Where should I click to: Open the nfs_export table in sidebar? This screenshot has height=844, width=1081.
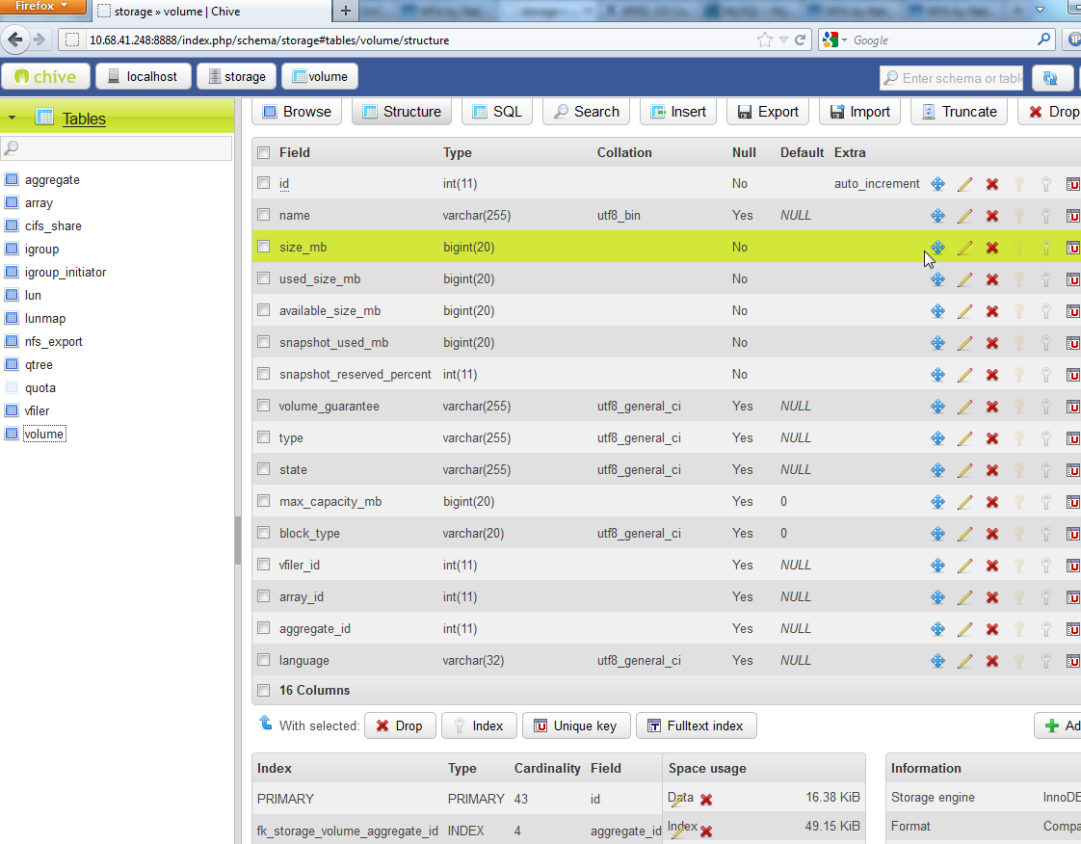pyautogui.click(x=54, y=341)
